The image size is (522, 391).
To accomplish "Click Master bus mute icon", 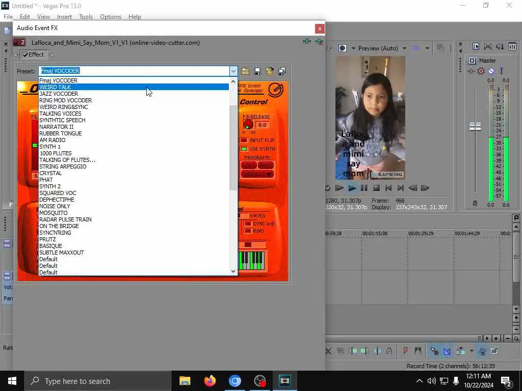I will 491,71.
